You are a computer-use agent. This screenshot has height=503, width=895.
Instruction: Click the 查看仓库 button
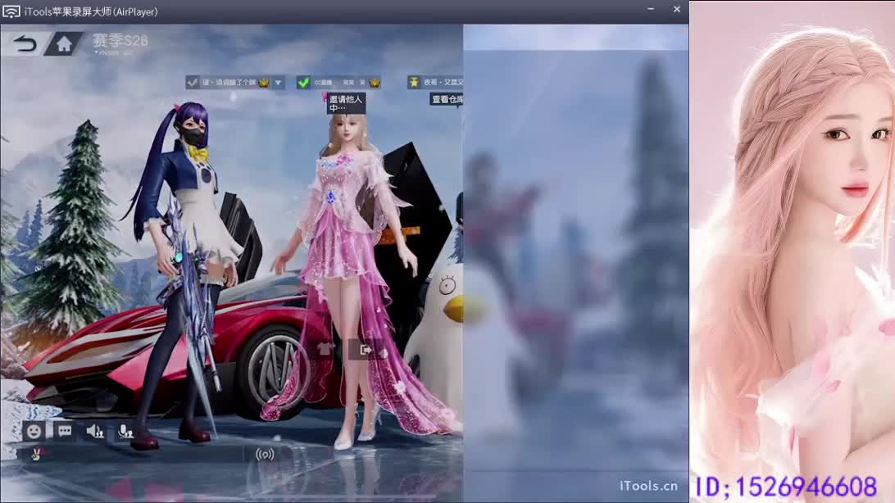(447, 99)
